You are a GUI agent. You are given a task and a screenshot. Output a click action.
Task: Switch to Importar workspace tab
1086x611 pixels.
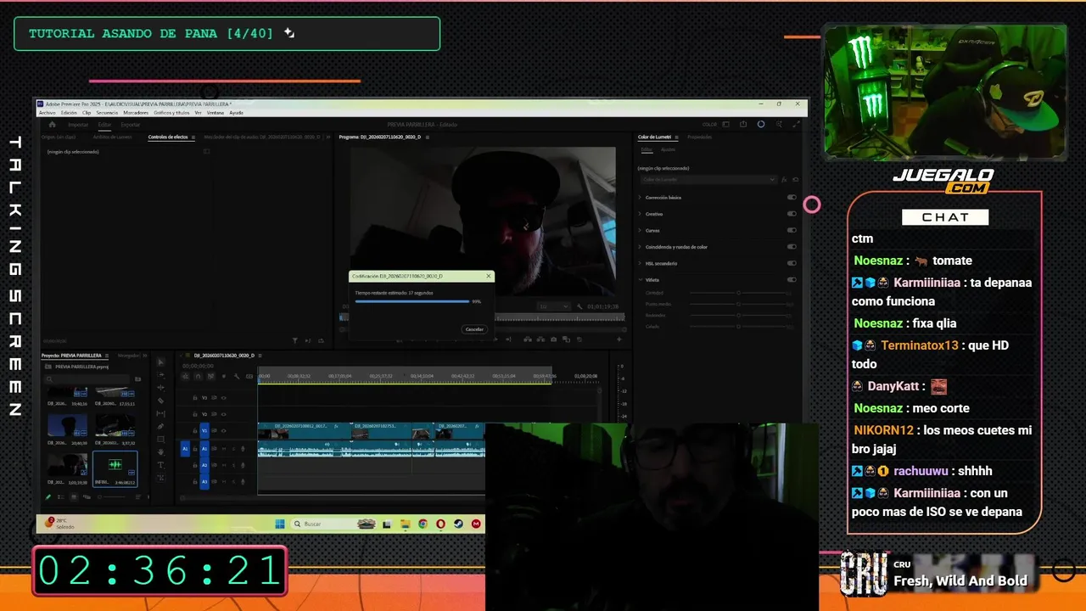pos(78,125)
